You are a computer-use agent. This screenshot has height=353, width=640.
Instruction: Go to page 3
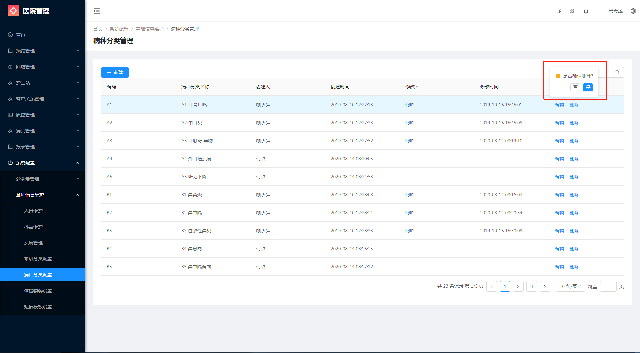pos(532,286)
